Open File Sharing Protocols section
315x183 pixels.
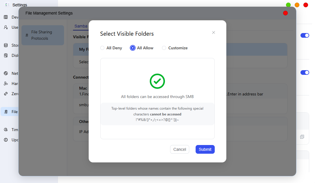43,35
